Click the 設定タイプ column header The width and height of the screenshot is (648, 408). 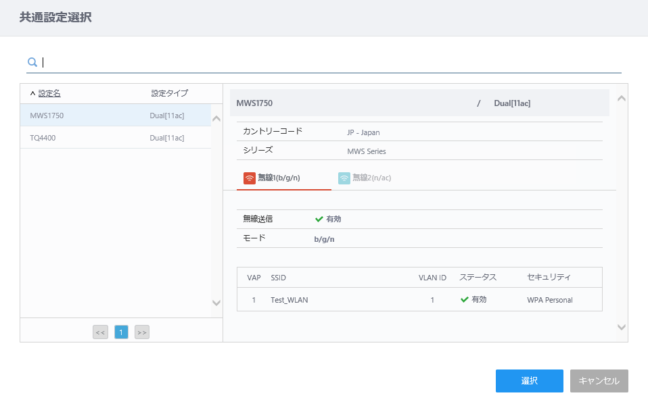coord(169,93)
